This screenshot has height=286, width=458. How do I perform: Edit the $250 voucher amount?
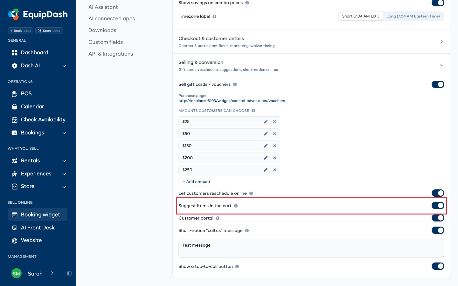pyautogui.click(x=266, y=170)
